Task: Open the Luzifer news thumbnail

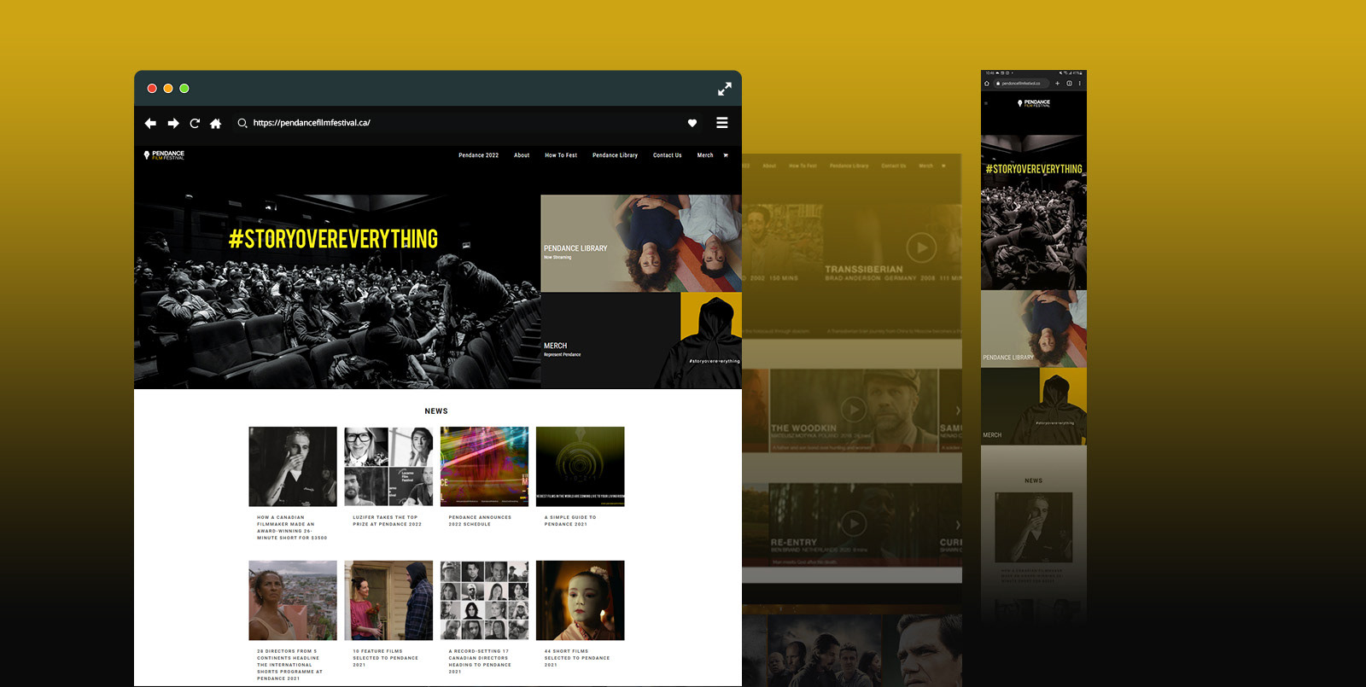Action: [x=388, y=467]
